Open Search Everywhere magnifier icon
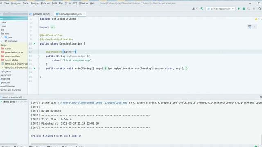The image size is (262, 147). tap(260, 9)
